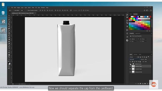Image resolution: width=162 pixels, height=91 pixels.
Task: Select the Hand tool
Action: (9, 55)
